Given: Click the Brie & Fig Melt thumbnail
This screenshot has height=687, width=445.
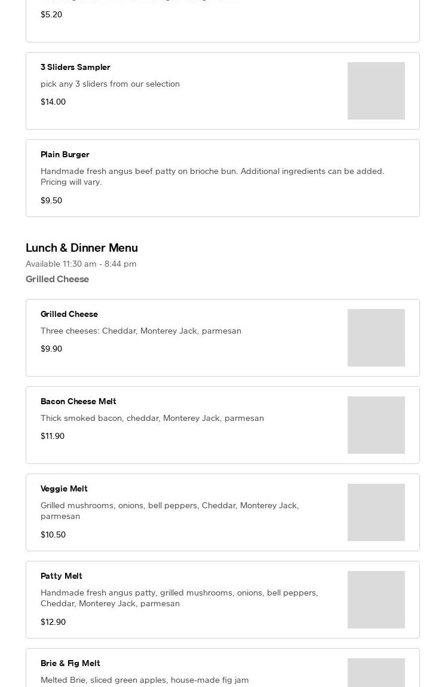Looking at the screenshot, I should click(x=376, y=673).
